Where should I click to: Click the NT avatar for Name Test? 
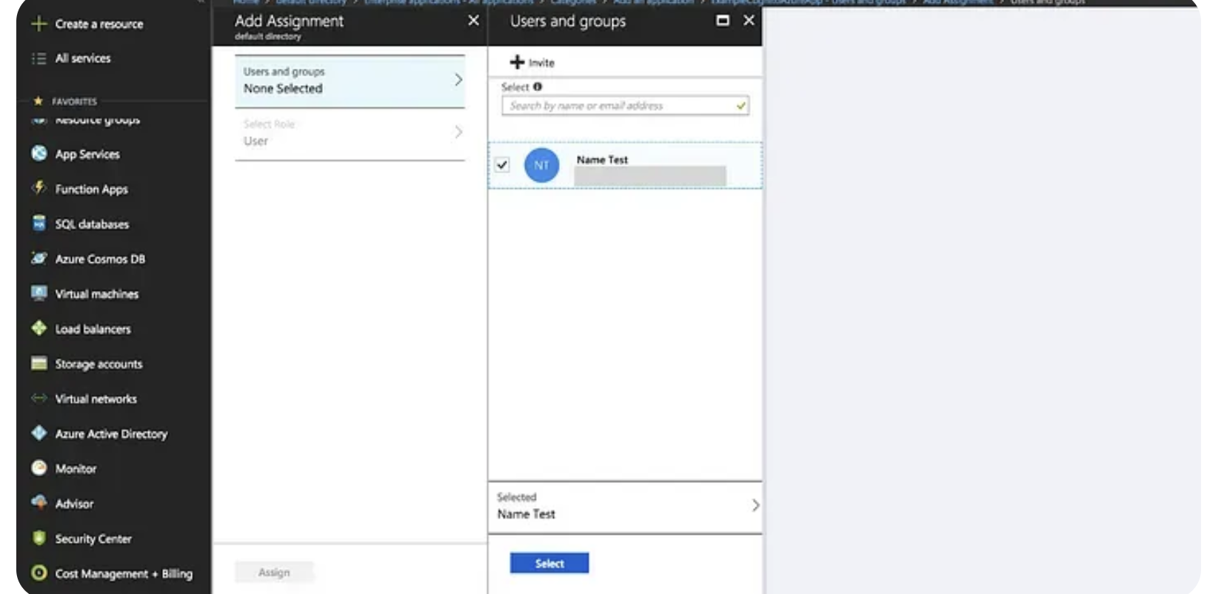542,165
